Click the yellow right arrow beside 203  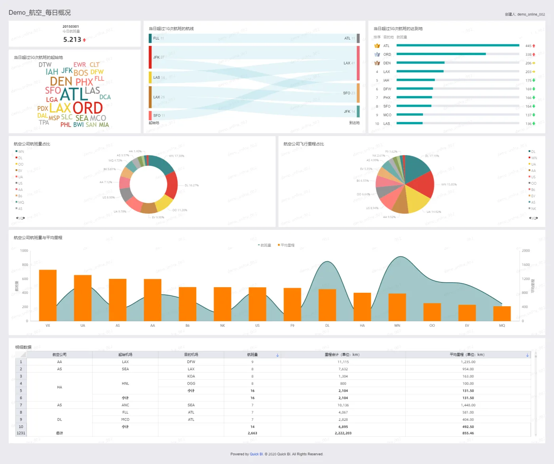tap(534, 72)
